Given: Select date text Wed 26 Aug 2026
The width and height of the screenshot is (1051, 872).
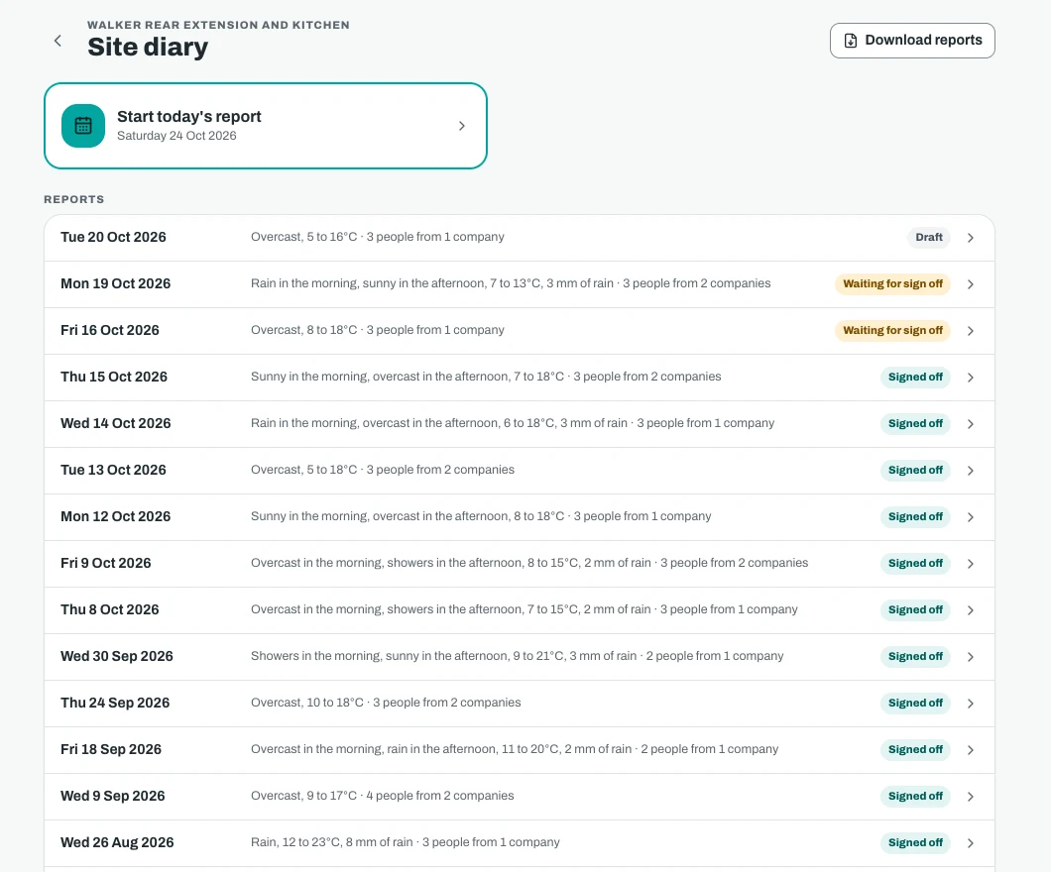Looking at the screenshot, I should [117, 842].
